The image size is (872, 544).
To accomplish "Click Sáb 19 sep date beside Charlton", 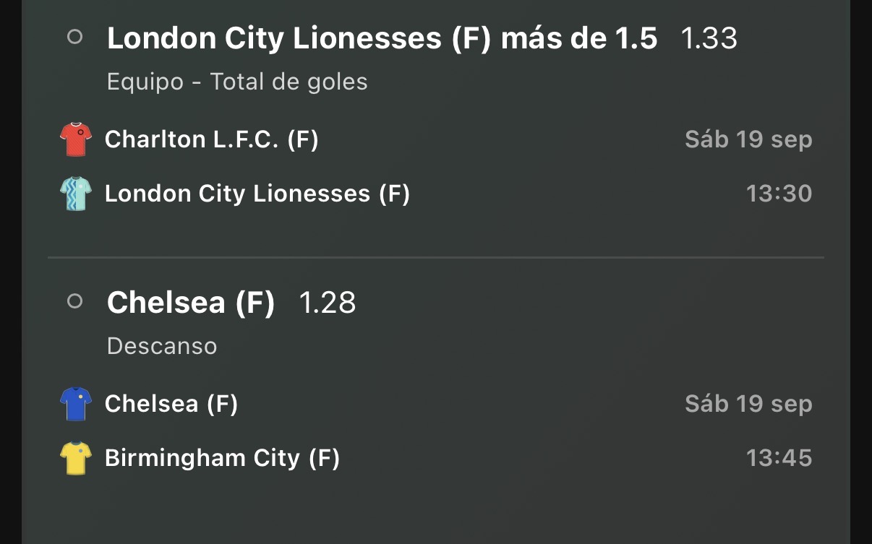I will pyautogui.click(x=748, y=139).
